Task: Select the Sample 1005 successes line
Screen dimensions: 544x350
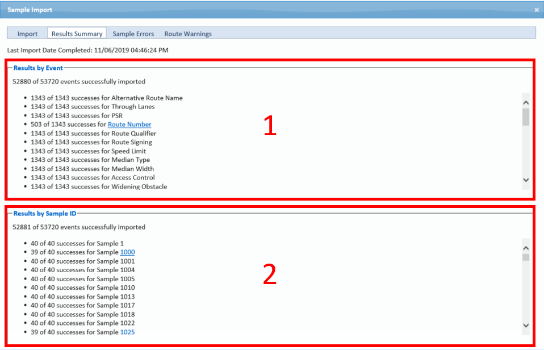Action: coord(82,279)
